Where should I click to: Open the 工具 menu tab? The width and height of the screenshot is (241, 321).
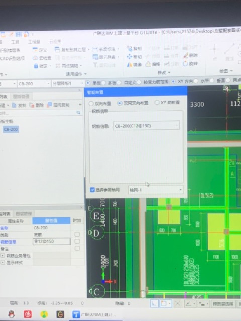pyautogui.click(x=15, y=42)
